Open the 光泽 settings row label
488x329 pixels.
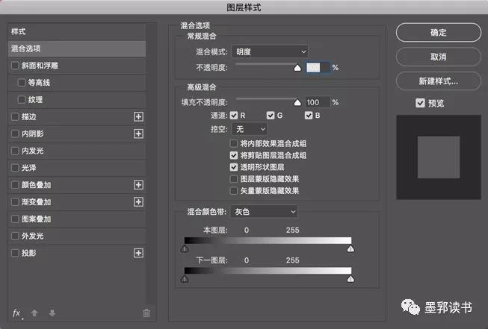[x=29, y=168]
